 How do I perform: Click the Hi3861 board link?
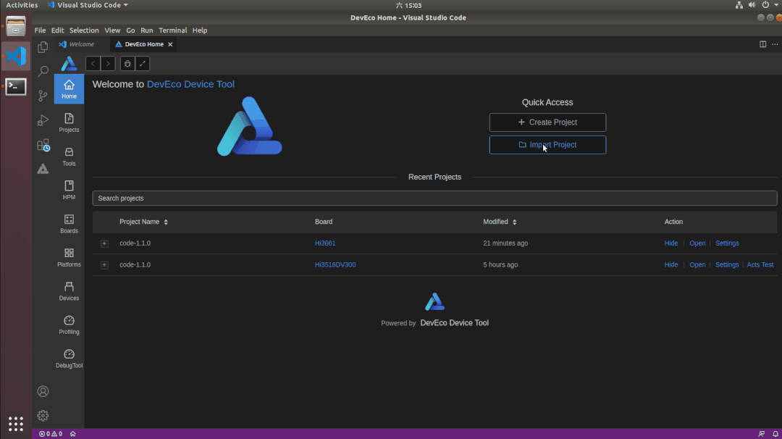click(x=325, y=243)
